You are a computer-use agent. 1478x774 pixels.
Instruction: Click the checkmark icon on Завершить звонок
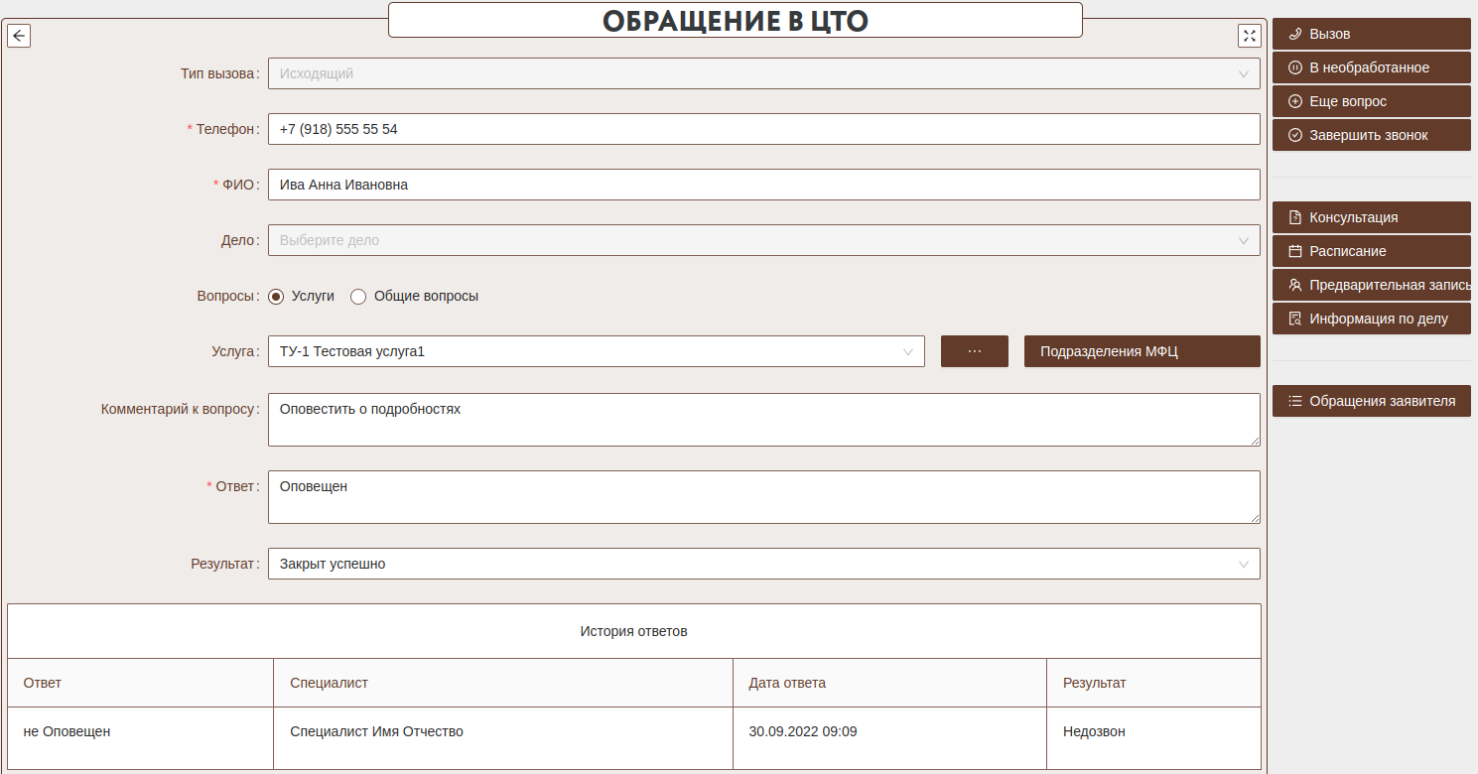point(1294,135)
